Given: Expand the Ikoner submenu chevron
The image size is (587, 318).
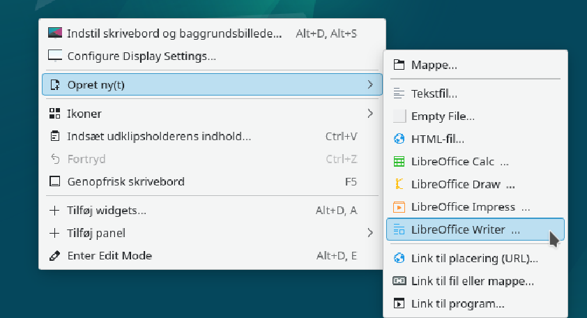Looking at the screenshot, I should tap(370, 114).
